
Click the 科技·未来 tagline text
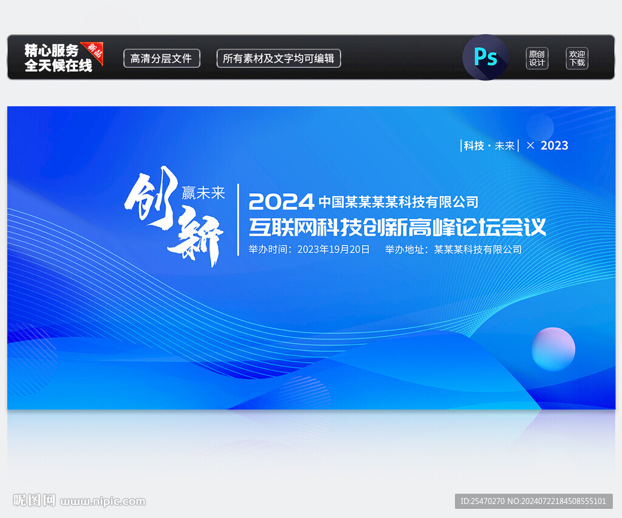pyautogui.click(x=489, y=146)
